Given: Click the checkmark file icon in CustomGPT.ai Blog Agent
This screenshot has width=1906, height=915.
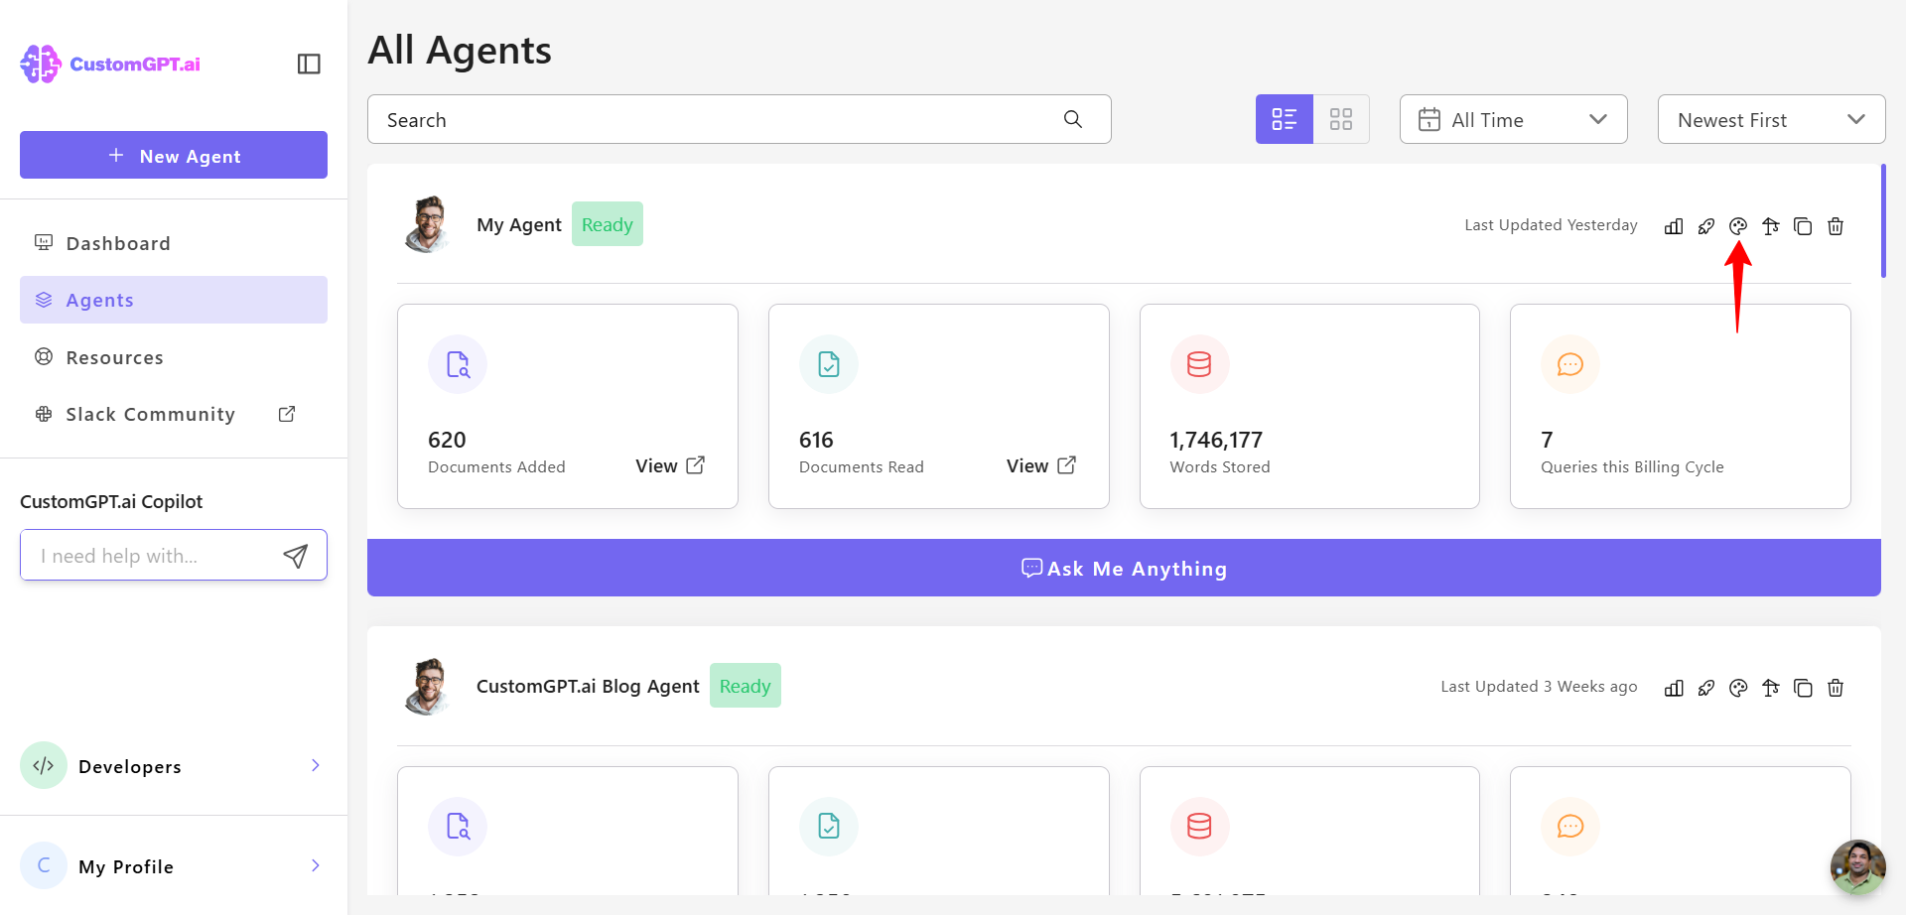Looking at the screenshot, I should coord(829,826).
